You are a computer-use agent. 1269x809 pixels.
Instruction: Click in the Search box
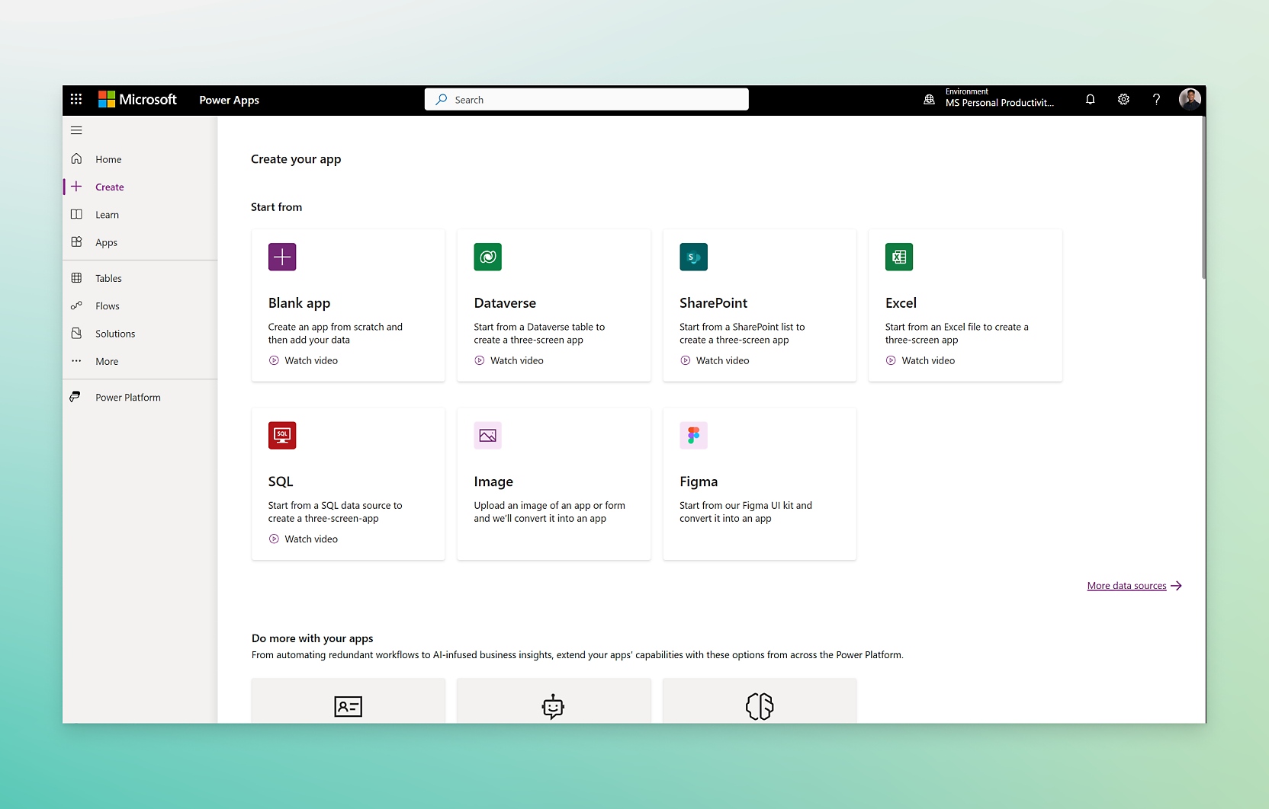point(586,99)
